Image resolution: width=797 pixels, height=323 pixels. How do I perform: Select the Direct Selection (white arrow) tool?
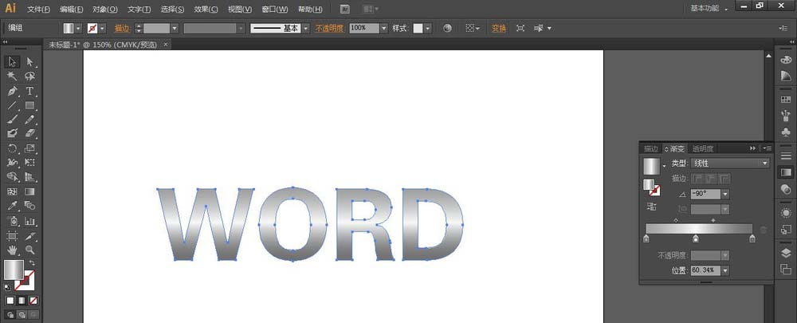click(30, 61)
